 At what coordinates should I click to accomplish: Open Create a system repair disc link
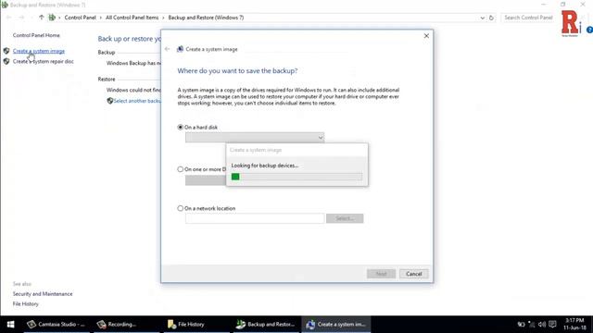coord(44,61)
